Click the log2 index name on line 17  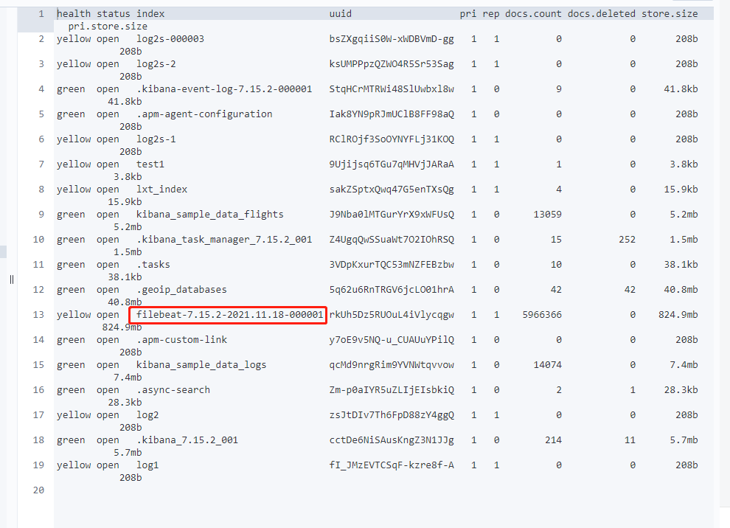pyautogui.click(x=147, y=415)
